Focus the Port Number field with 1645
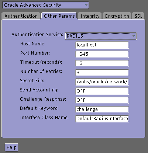This screenshot has width=148, height=153. click(102, 54)
